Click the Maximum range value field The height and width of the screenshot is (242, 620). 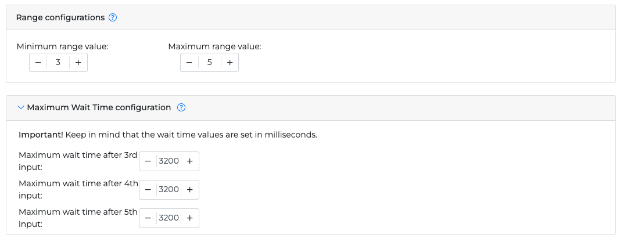pyautogui.click(x=209, y=63)
